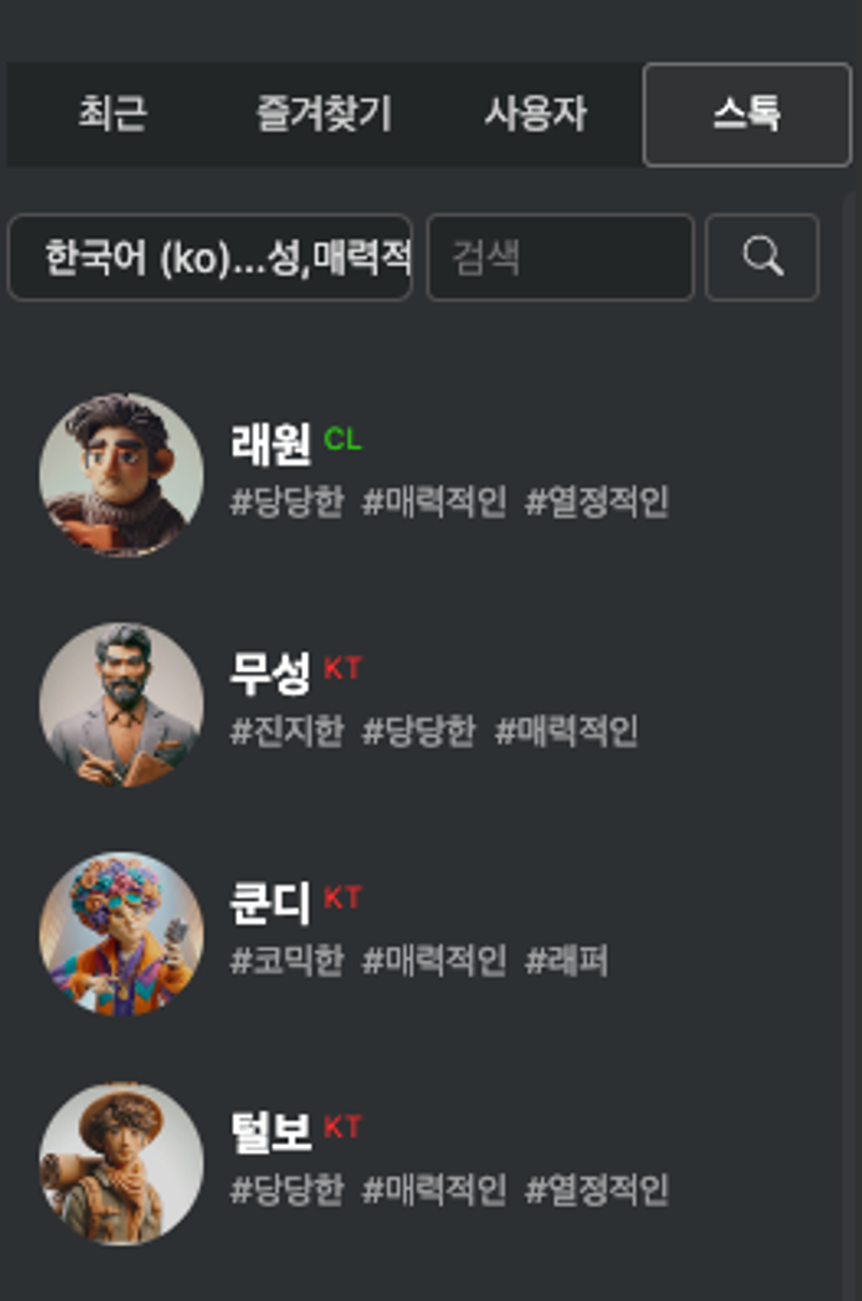Image resolution: width=862 pixels, height=1301 pixels.
Task: Click the 털보 voice name
Action: pos(271,1132)
